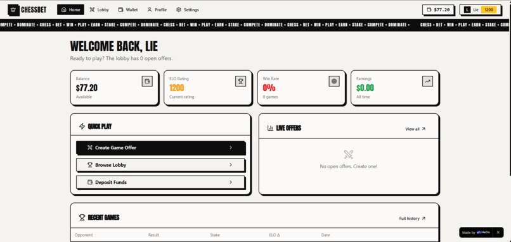Click chevron arrow on Browse Lobby
Screen dimensions: 511x242
(x=231, y=165)
